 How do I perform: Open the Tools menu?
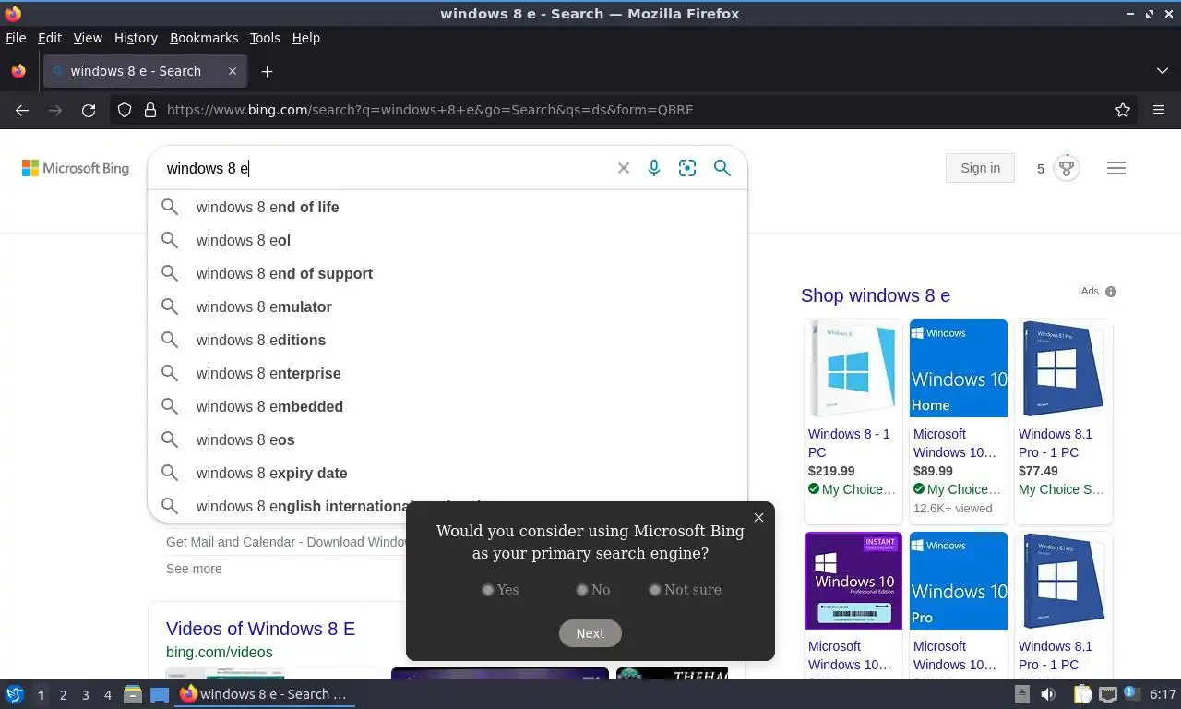(x=265, y=38)
